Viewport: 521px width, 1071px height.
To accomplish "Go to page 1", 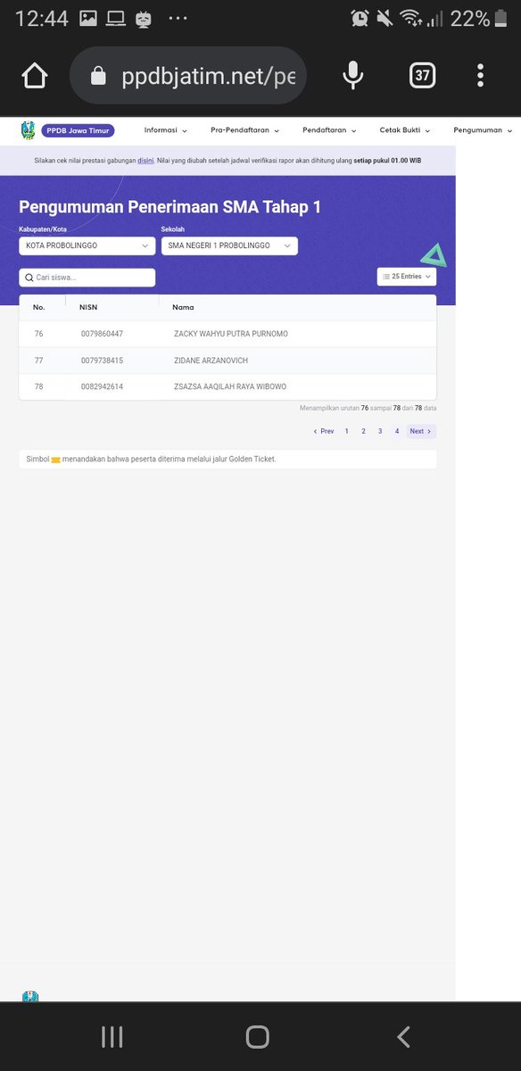I will click(347, 431).
